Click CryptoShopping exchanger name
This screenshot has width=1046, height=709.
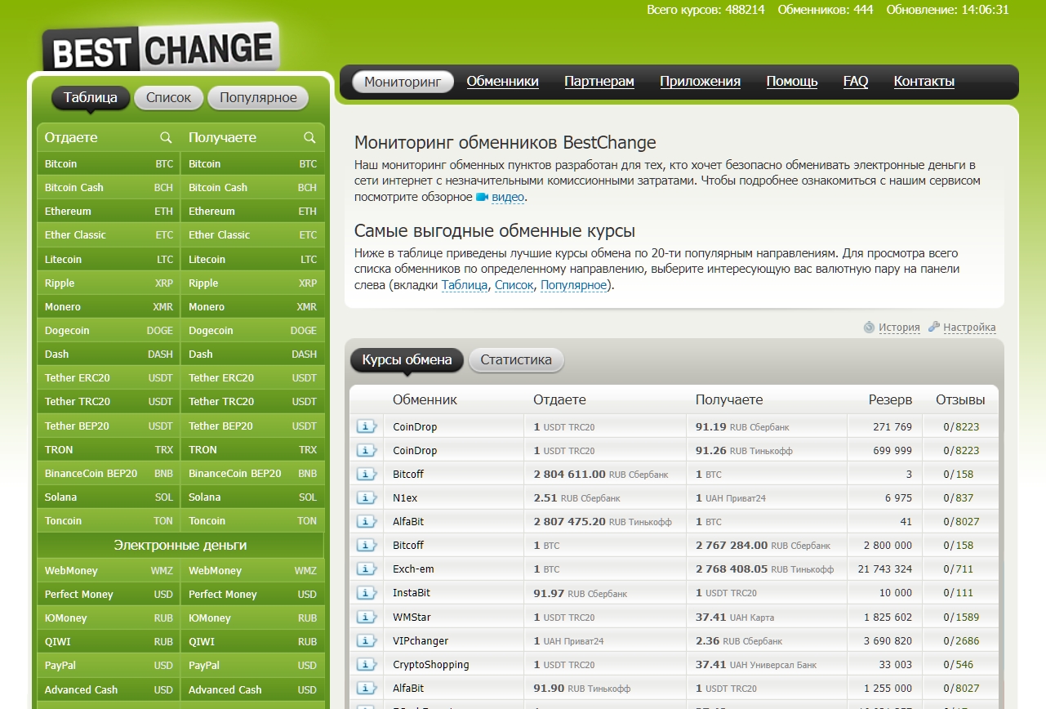(431, 664)
